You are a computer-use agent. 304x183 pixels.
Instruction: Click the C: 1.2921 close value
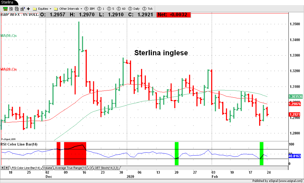pyautogui.click(x=140, y=15)
